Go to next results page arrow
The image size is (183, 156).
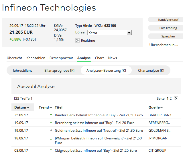coord(176,98)
